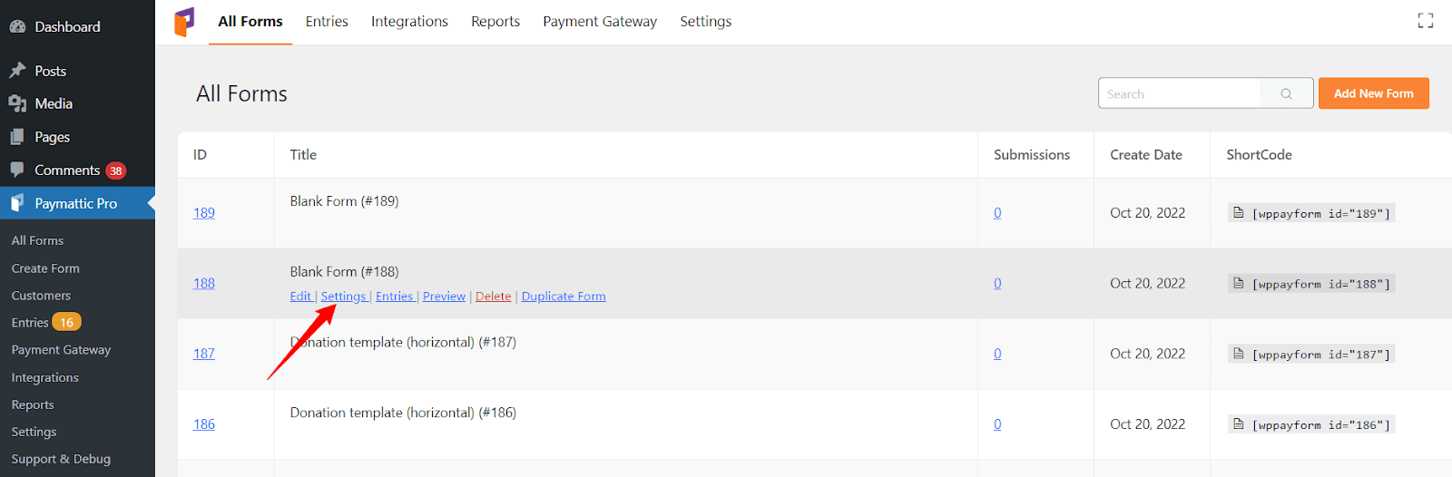1452x477 pixels.
Task: Click Duplicate Form link for form 188
Action: click(x=564, y=297)
